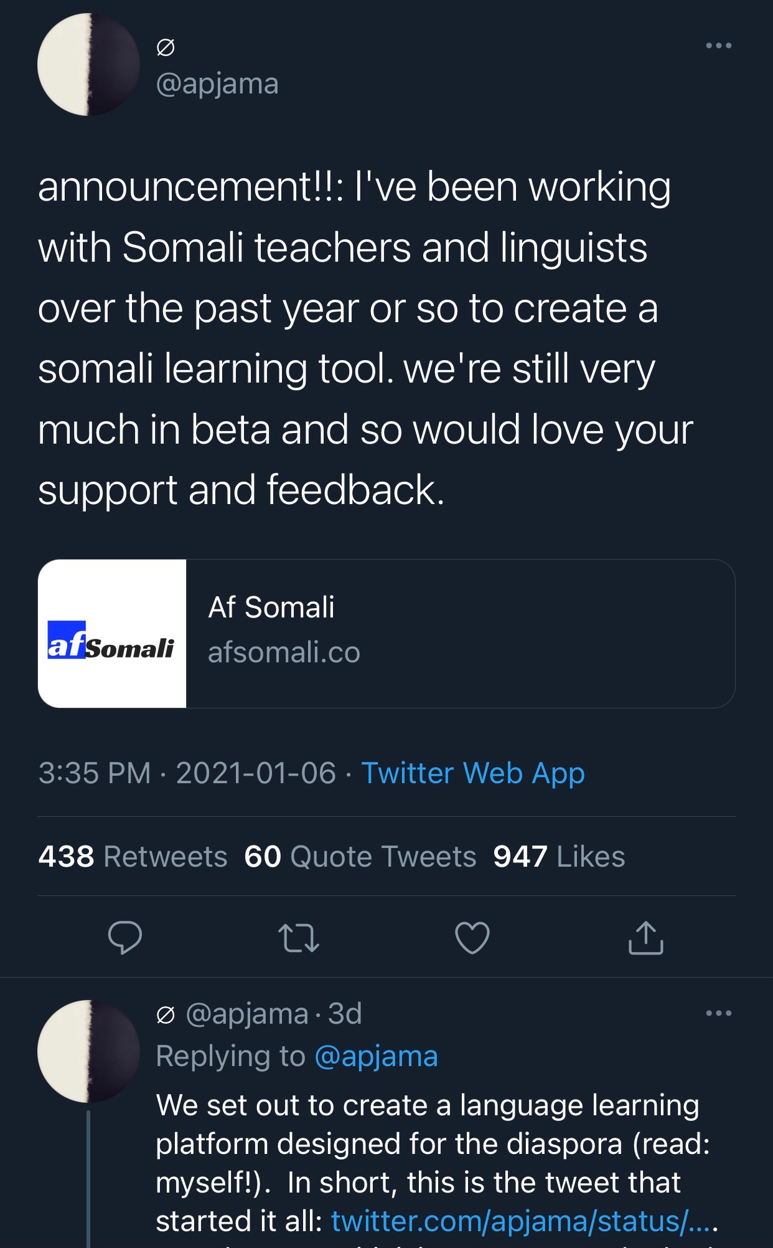The height and width of the screenshot is (1248, 773).
Task: Retweet the Somali learning tool tweet
Action: coord(299,938)
